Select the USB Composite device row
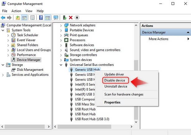 (85, 99)
